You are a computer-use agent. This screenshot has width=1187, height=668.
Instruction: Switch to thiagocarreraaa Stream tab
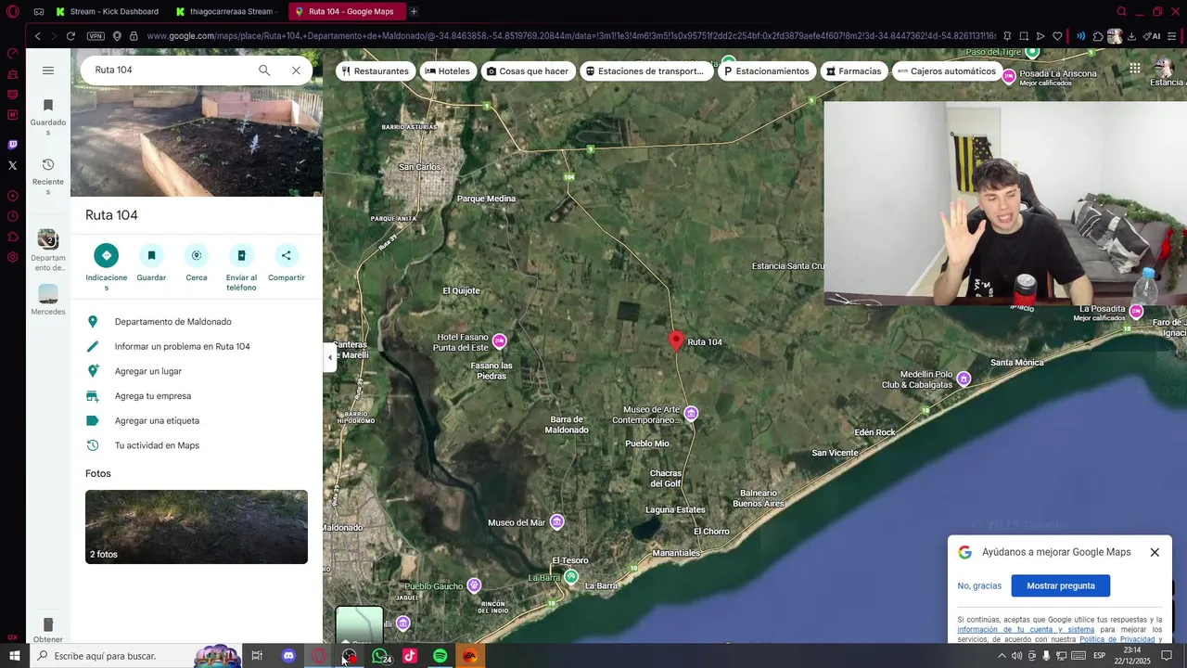(x=227, y=11)
